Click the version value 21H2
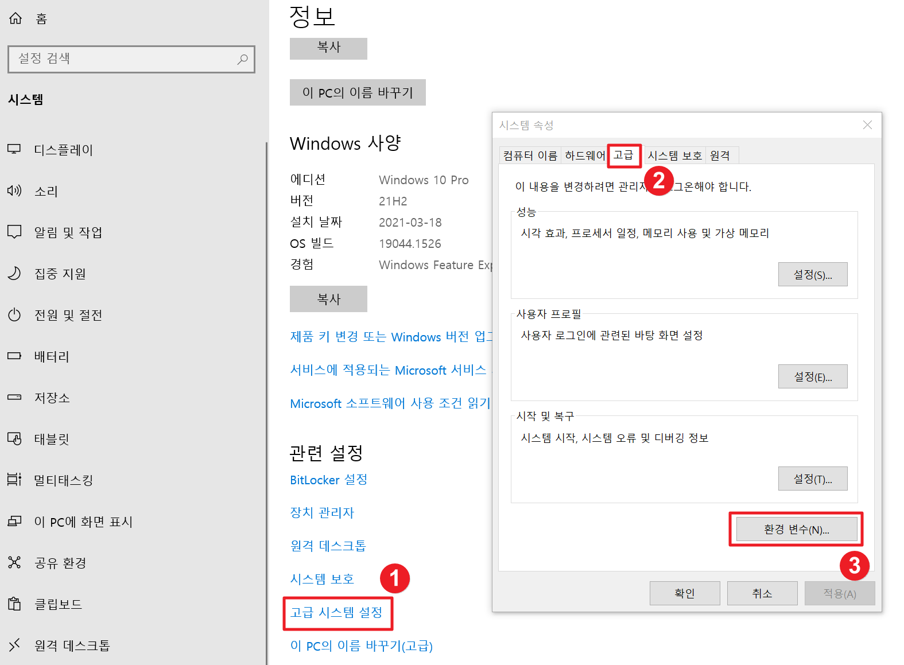Viewport: 904px width, 665px height. (x=393, y=201)
